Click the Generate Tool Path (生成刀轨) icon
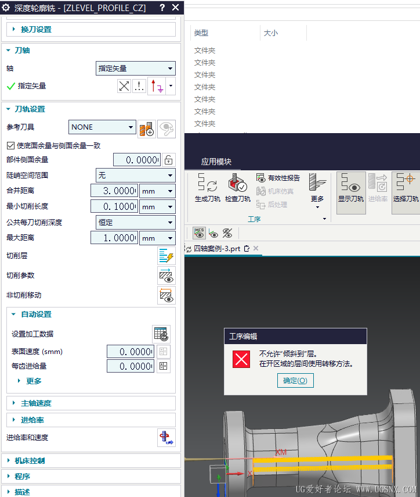420x497 pixels. 208,188
